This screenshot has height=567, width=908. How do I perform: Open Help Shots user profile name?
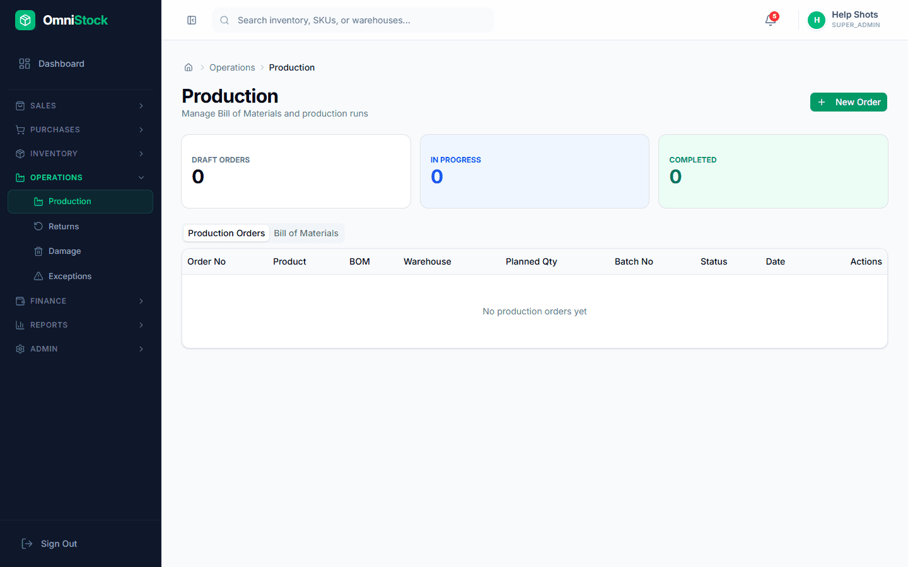tap(854, 14)
